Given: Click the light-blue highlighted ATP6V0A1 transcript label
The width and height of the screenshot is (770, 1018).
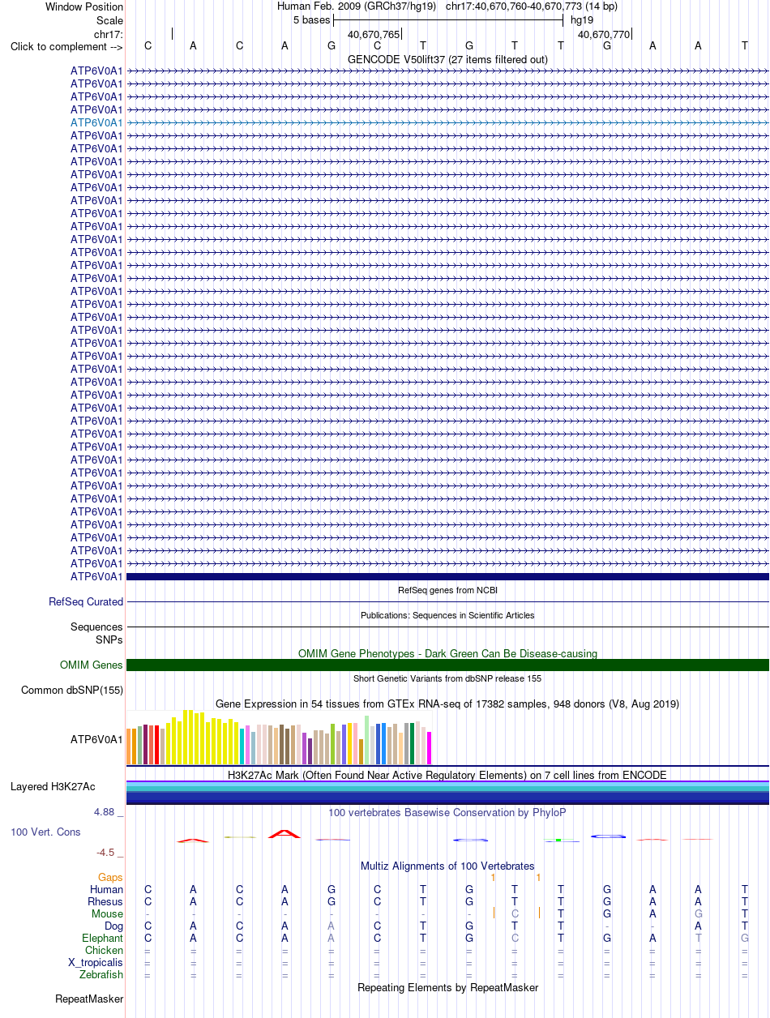Looking at the screenshot, I should [x=96, y=122].
